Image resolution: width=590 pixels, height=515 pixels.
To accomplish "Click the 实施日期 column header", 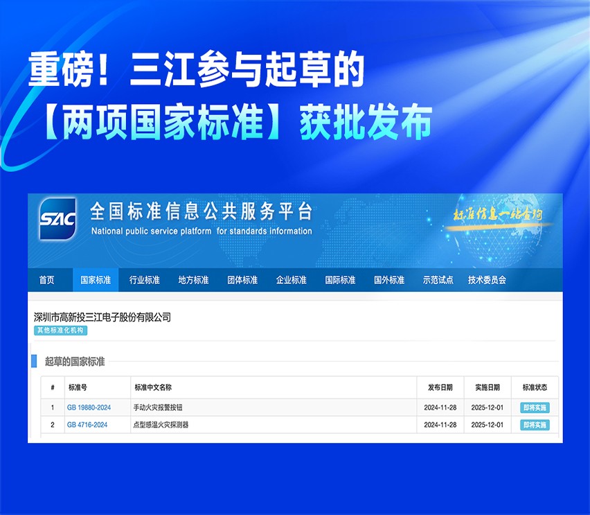I will (488, 387).
